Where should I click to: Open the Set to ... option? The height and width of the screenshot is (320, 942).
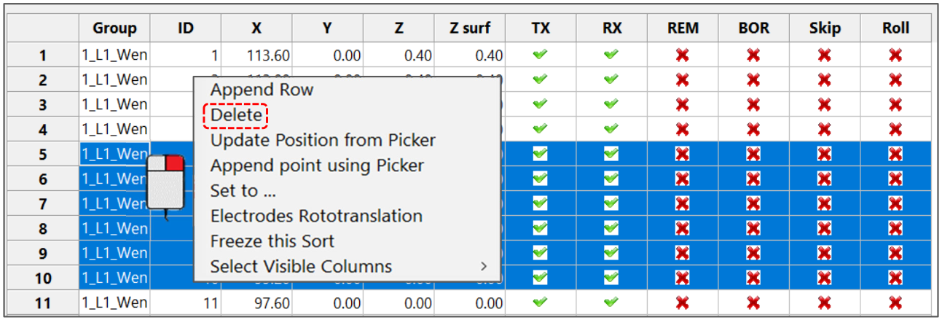pos(243,191)
